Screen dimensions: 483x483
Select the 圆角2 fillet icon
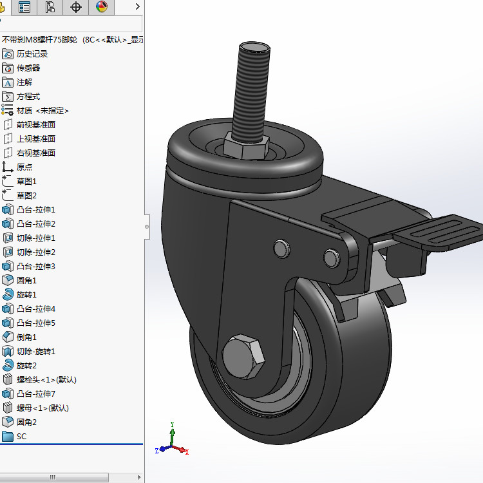pyautogui.click(x=8, y=422)
